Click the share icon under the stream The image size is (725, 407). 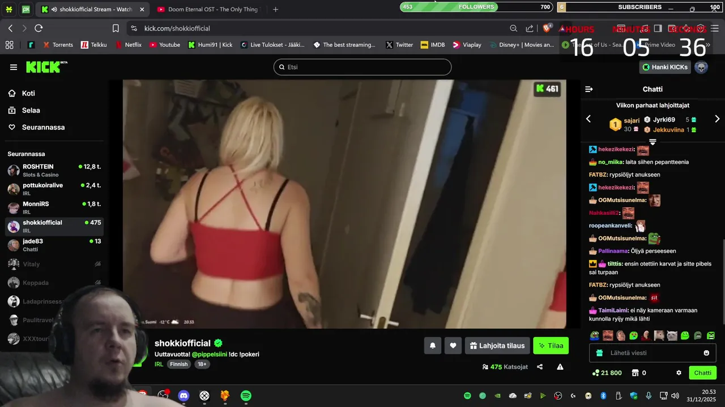tap(540, 367)
